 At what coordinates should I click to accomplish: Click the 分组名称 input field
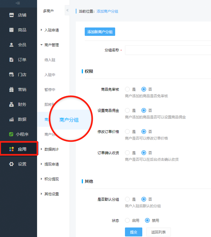point(168,50)
